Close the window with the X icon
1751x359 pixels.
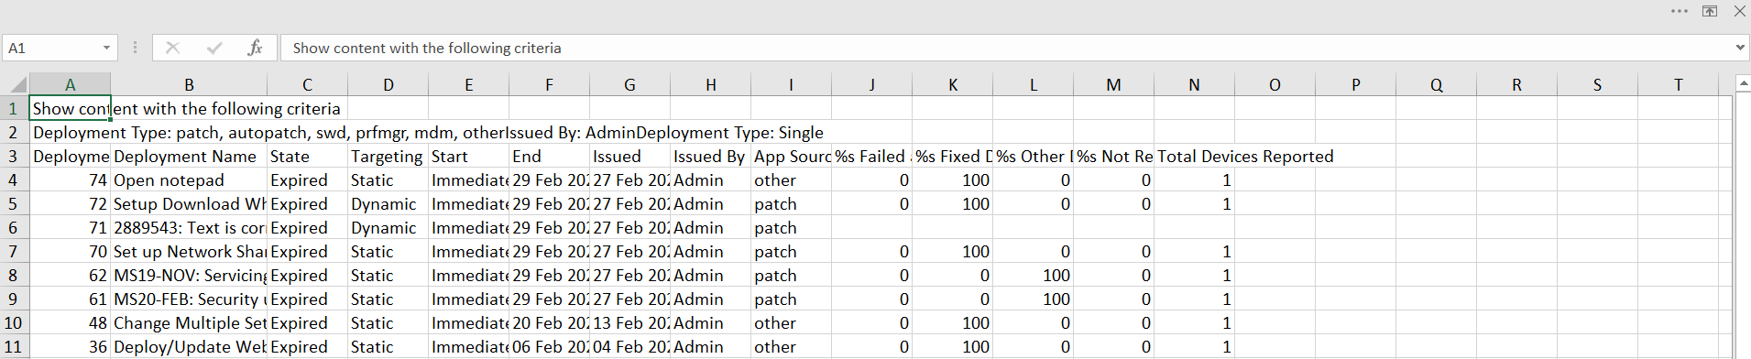[1739, 11]
